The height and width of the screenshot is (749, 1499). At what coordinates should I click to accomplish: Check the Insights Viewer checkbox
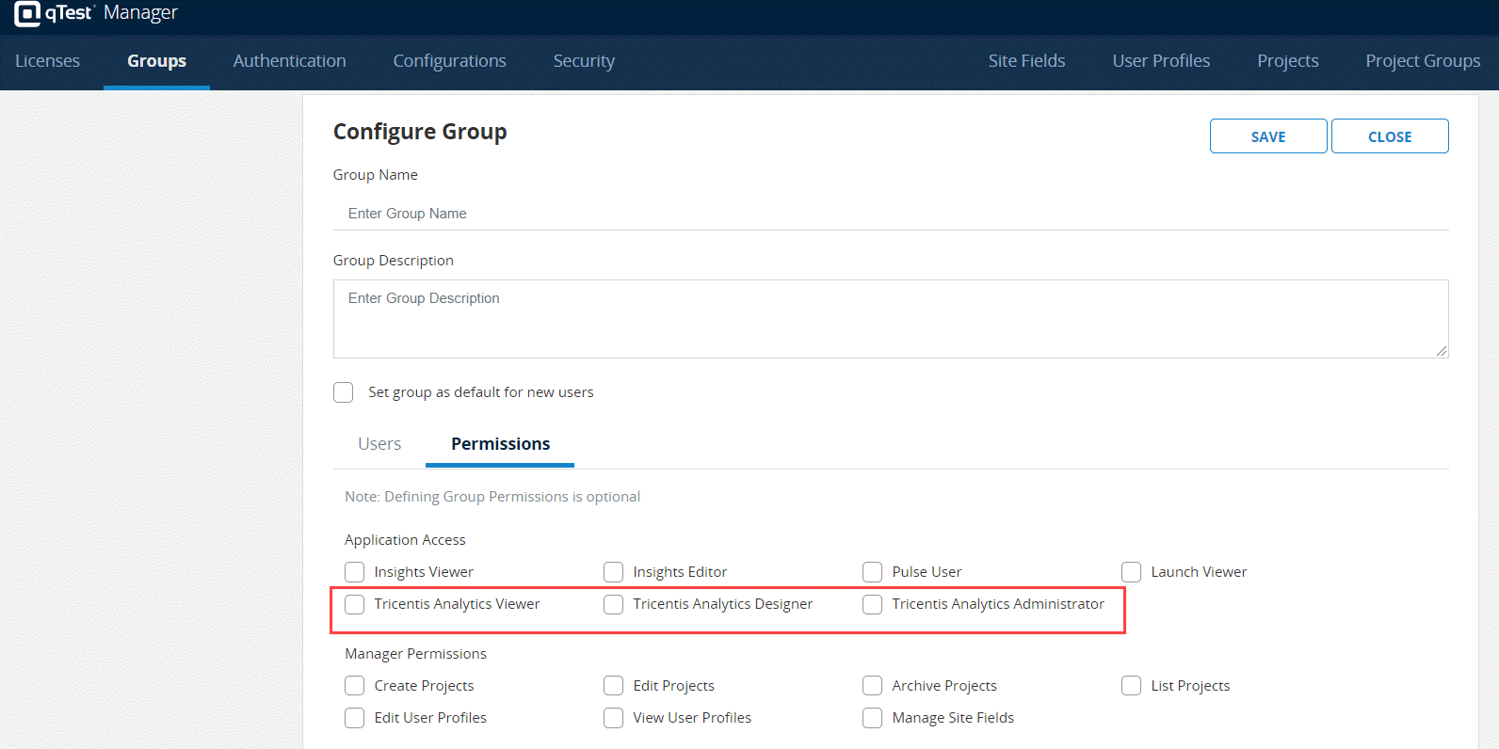pos(355,572)
